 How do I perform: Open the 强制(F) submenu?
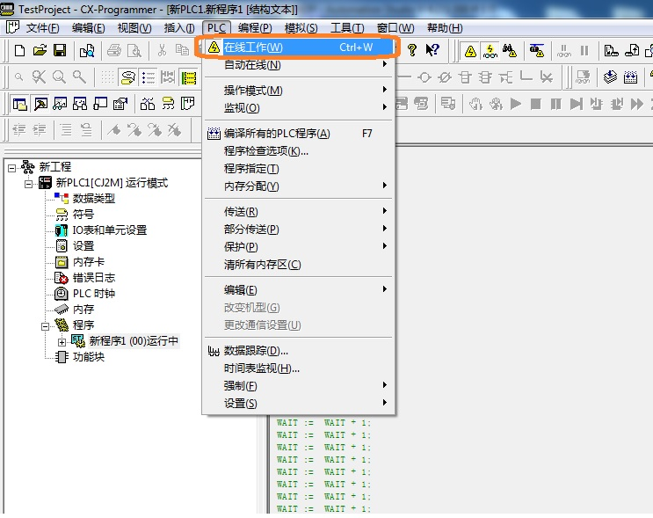point(298,385)
